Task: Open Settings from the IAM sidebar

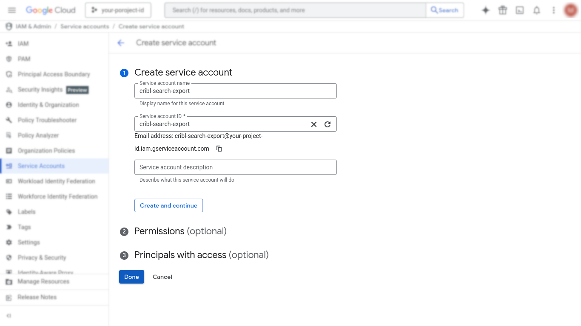Action: pos(28,242)
